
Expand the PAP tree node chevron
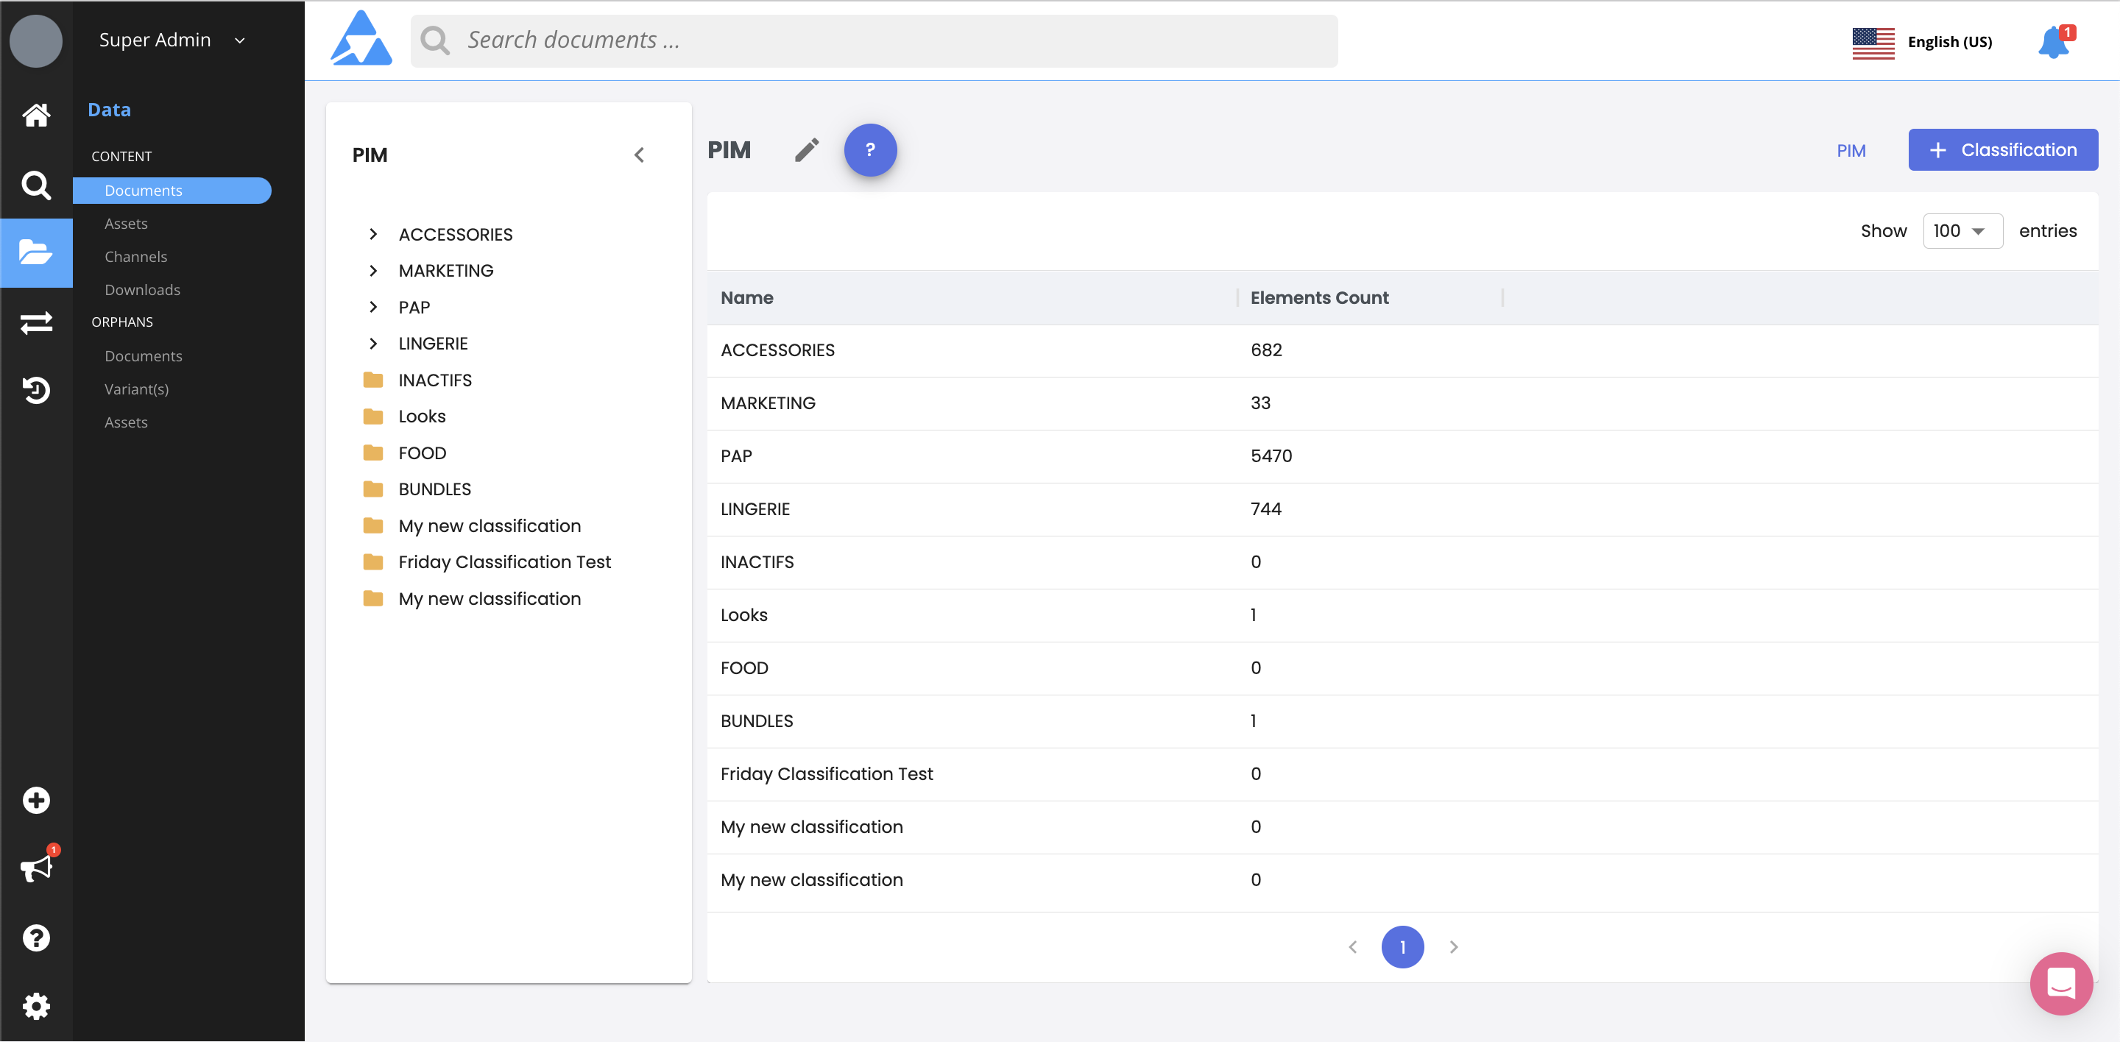tap(372, 307)
